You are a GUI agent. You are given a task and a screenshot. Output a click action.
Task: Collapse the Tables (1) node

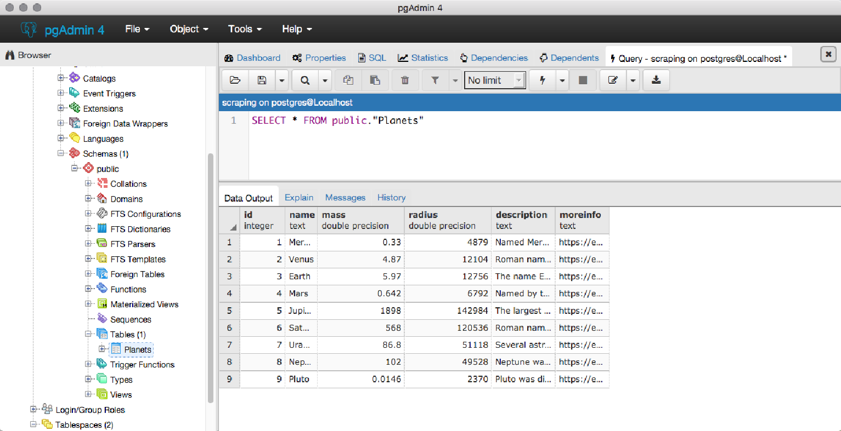tap(88, 334)
